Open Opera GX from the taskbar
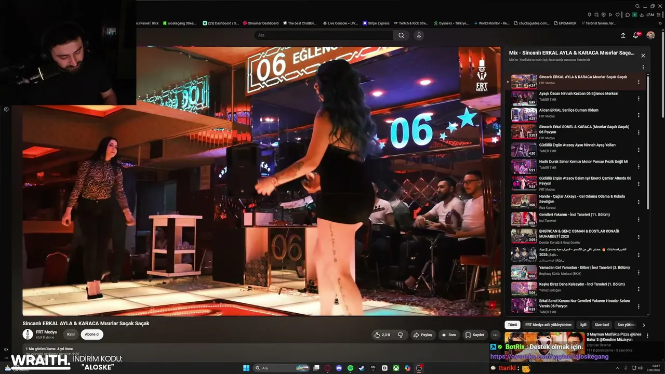 (328, 368)
